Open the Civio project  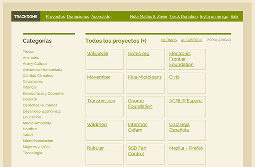(x=175, y=77)
